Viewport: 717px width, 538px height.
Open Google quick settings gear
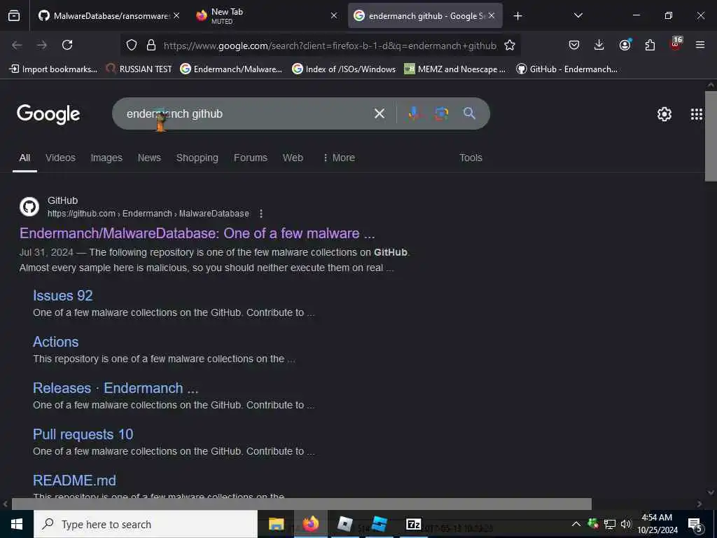(664, 114)
